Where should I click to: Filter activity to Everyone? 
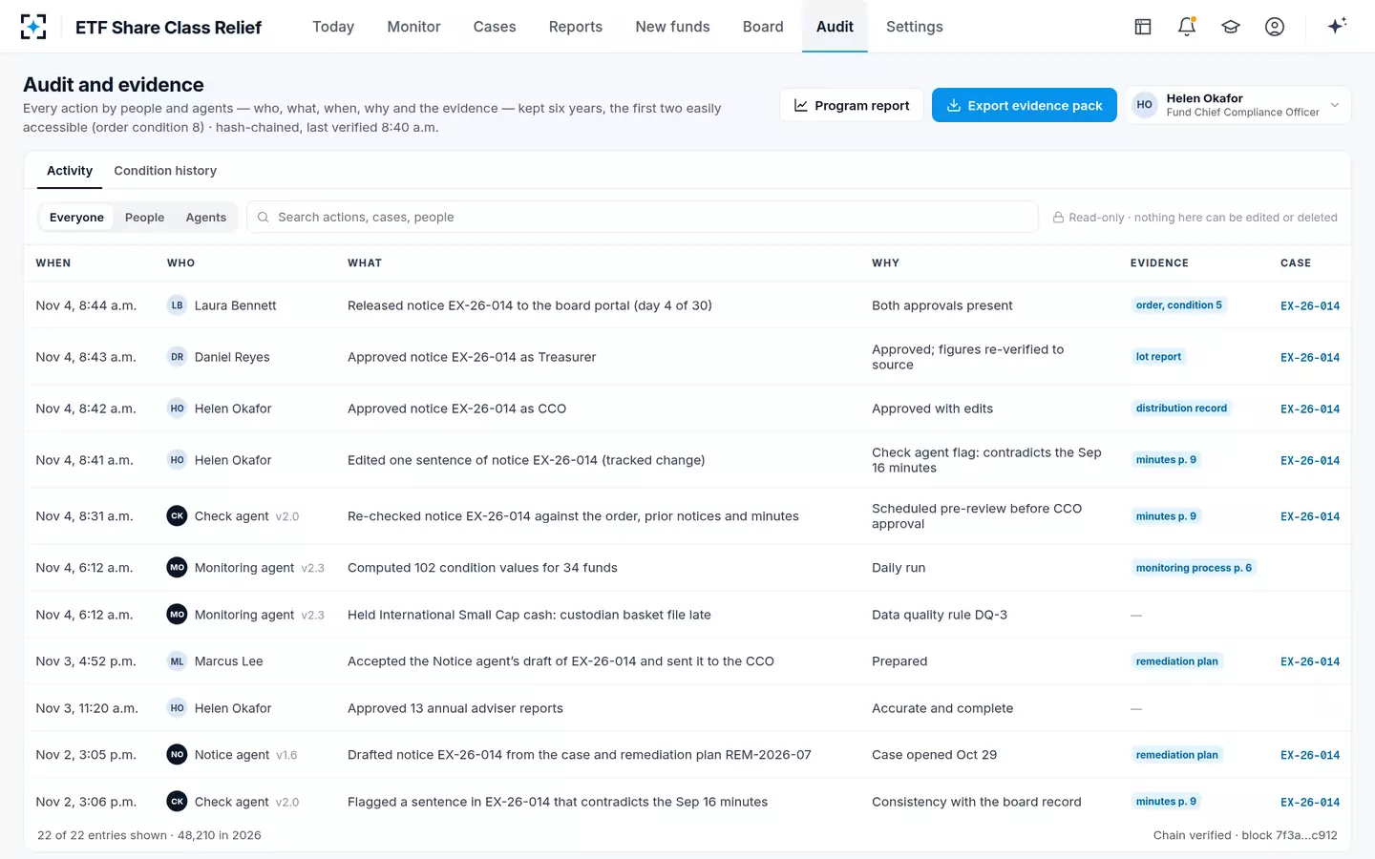[76, 218]
